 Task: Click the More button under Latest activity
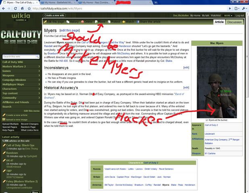[35, 192]
